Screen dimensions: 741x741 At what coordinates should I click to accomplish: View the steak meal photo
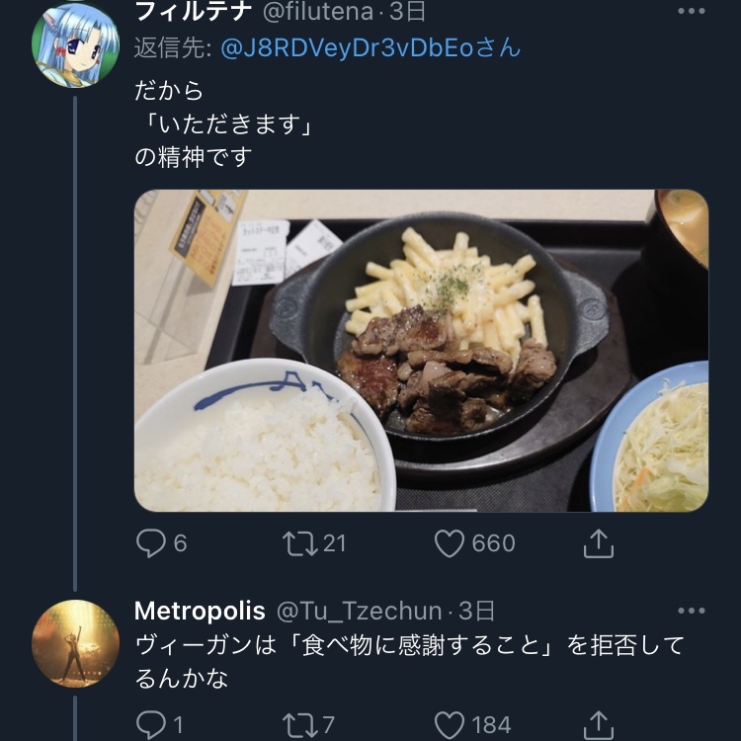(421, 351)
